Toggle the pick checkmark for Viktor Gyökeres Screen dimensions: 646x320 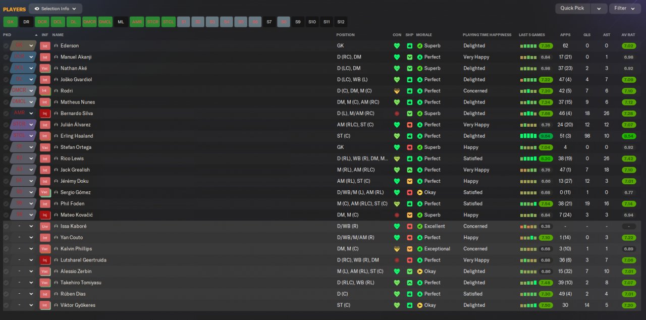point(6,305)
